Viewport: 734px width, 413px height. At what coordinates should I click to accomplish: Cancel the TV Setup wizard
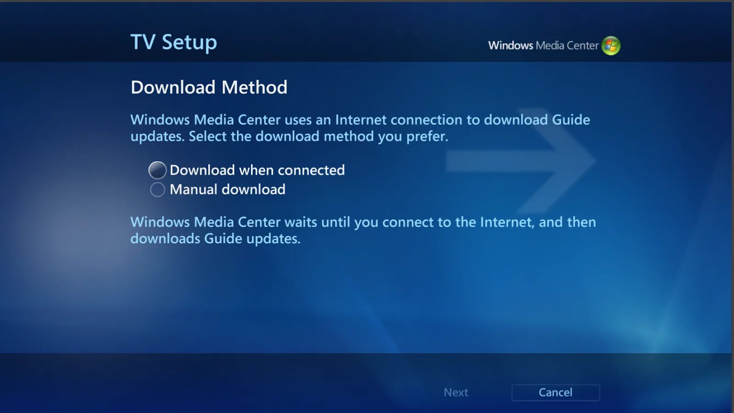556,392
